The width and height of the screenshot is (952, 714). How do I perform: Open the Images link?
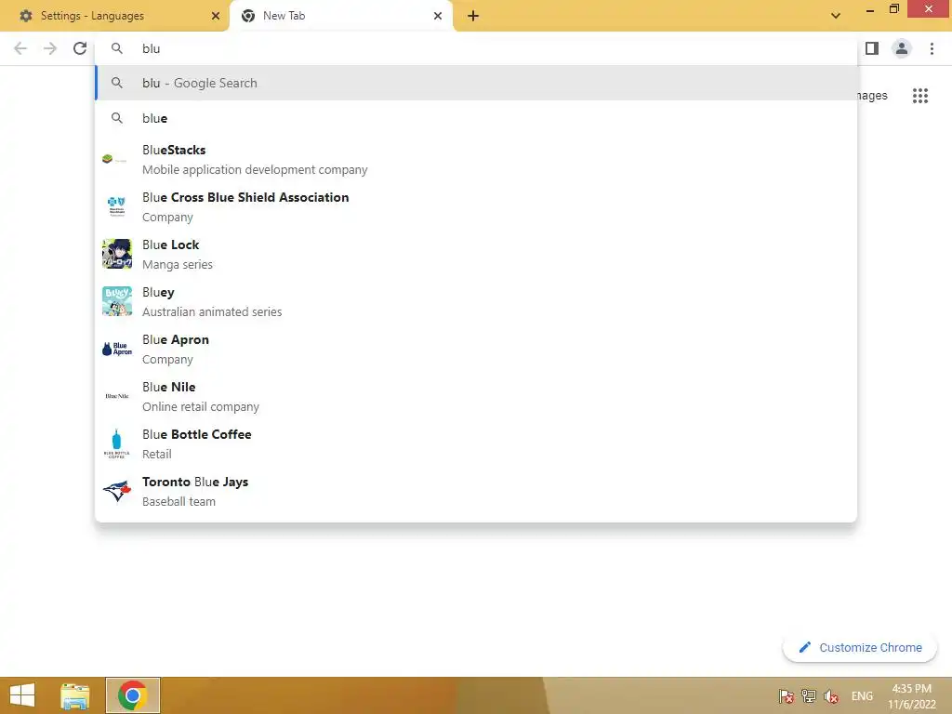(x=872, y=96)
